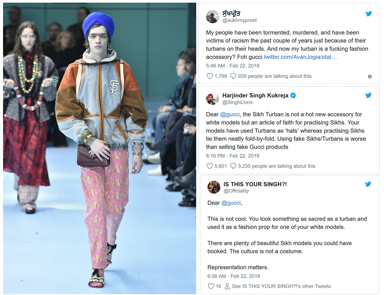Open the 5:48 AM - Feb 22, 2018 timestamp
This screenshot has width=384, height=295.
233,66
